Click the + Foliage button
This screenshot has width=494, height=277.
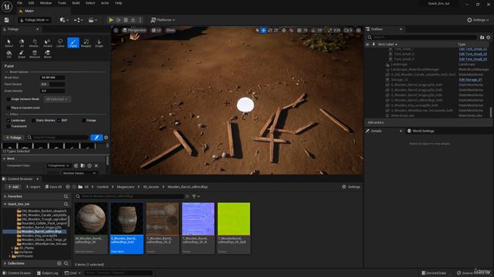tap(13, 138)
